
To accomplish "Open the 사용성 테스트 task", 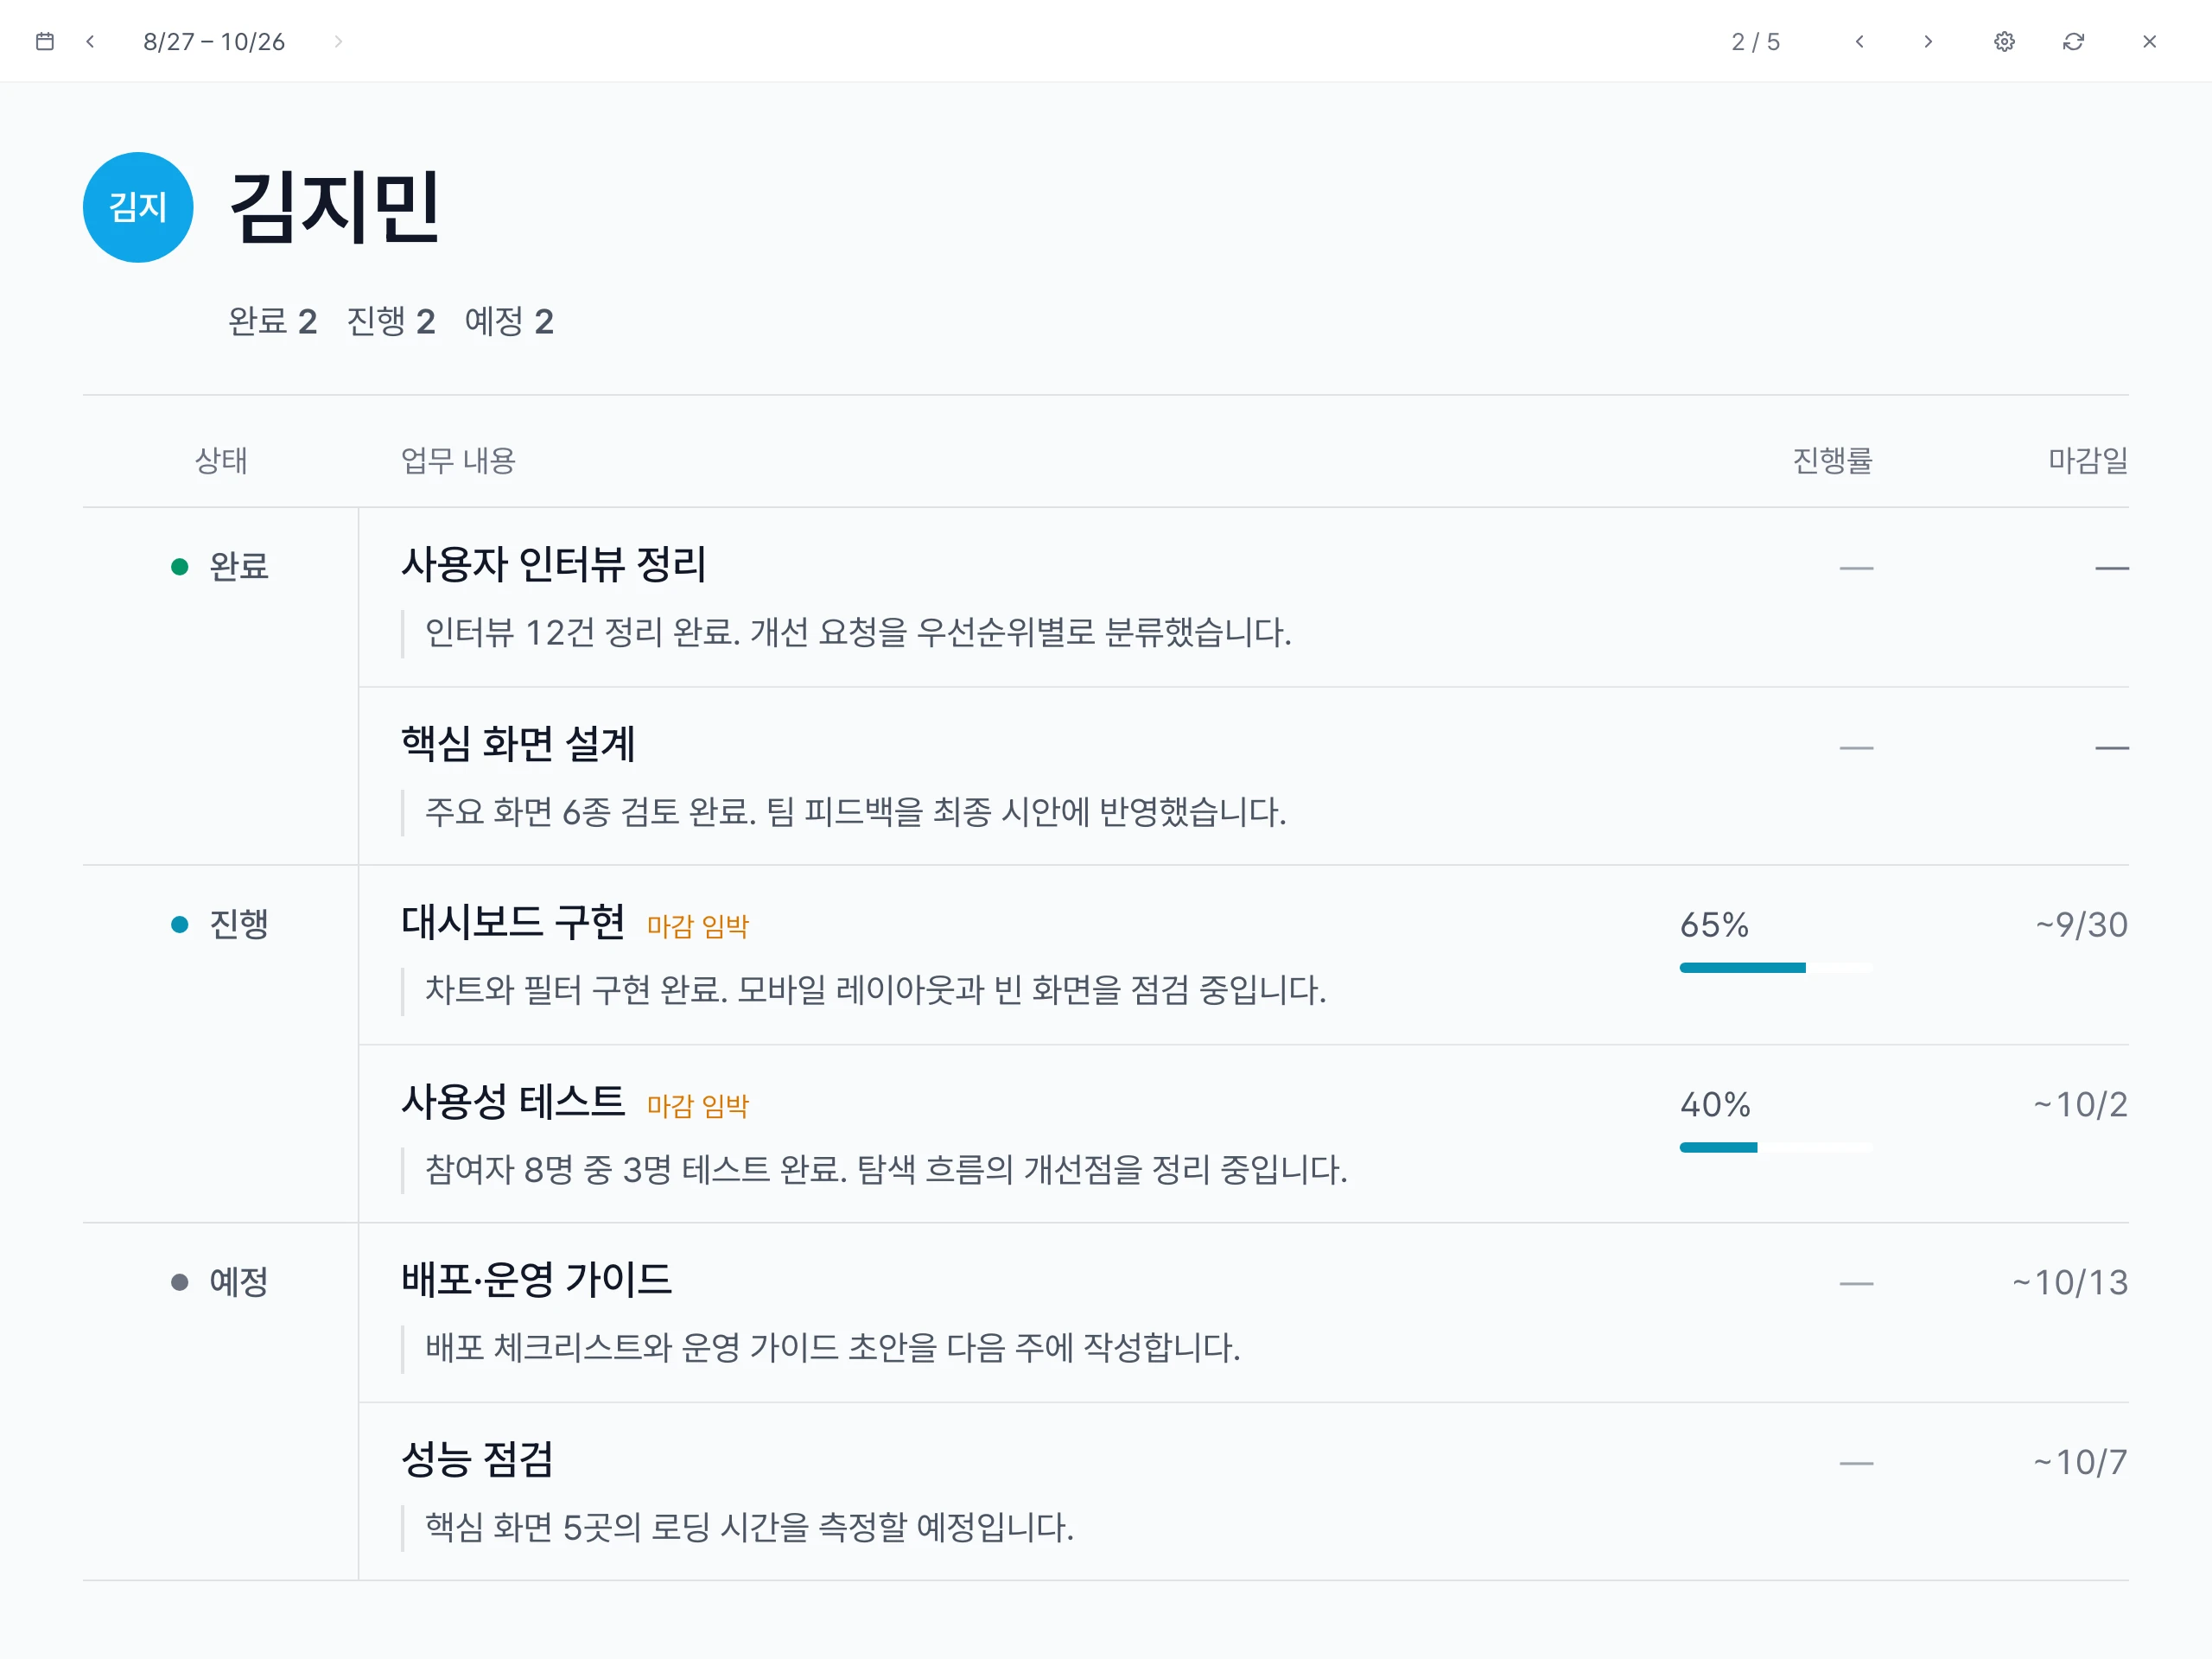I will (x=513, y=1101).
